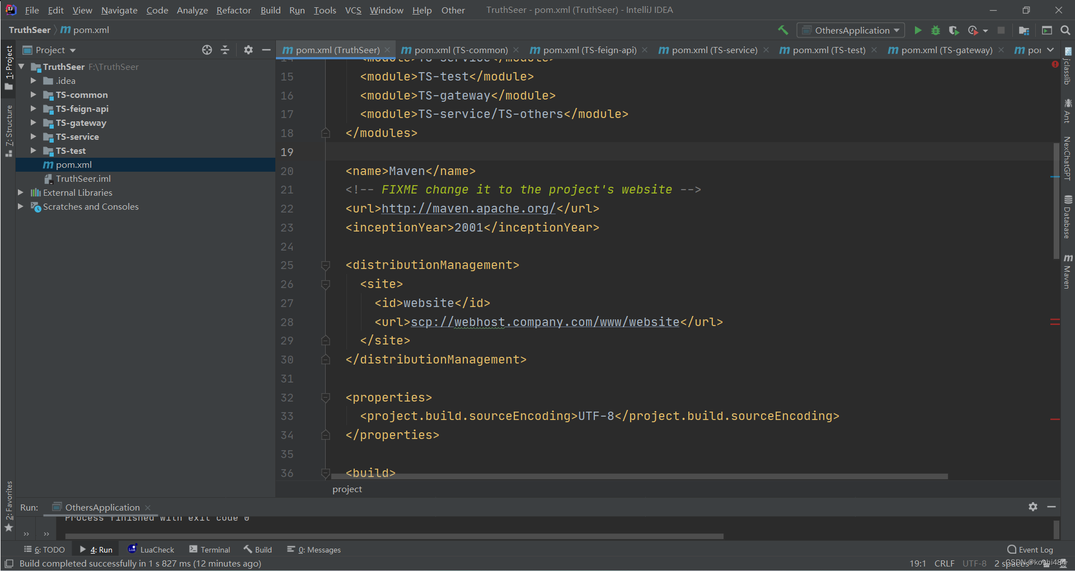
Task: Open the Ant tool window
Action: (1068, 111)
